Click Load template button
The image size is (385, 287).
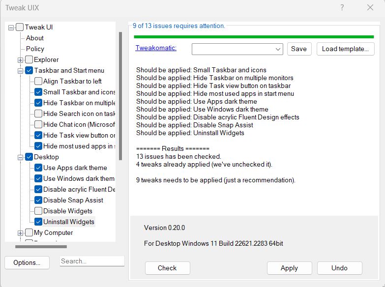click(345, 49)
